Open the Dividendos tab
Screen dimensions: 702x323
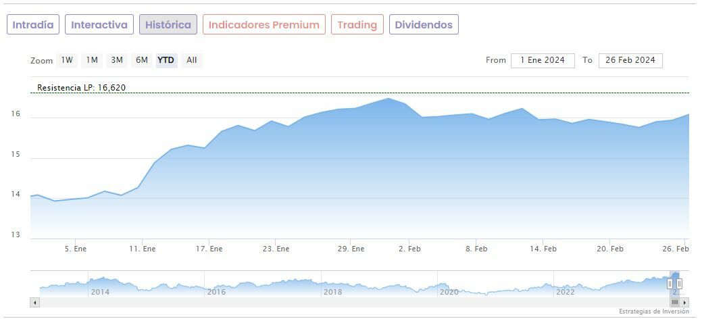[424, 25]
